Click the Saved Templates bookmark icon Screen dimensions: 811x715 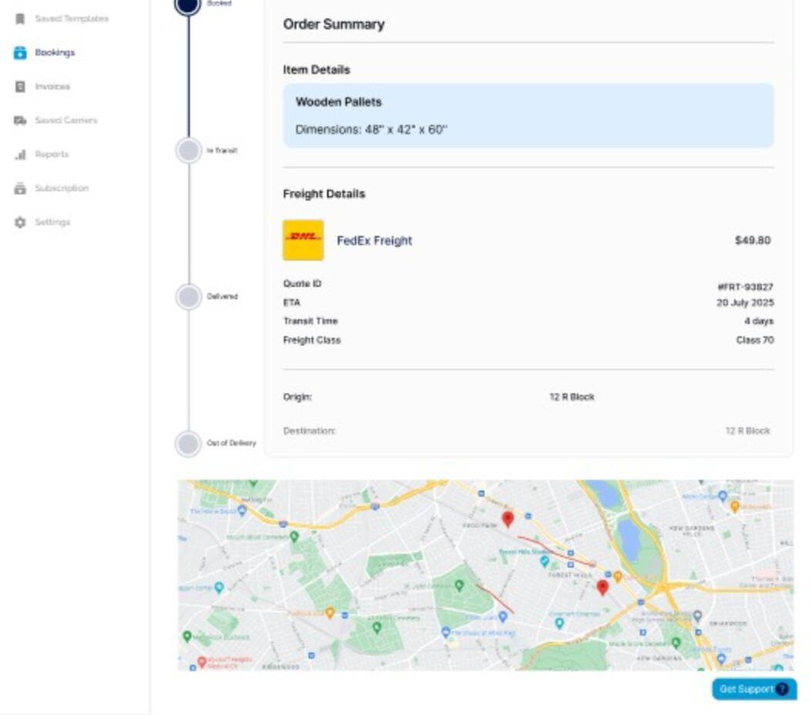click(x=20, y=19)
